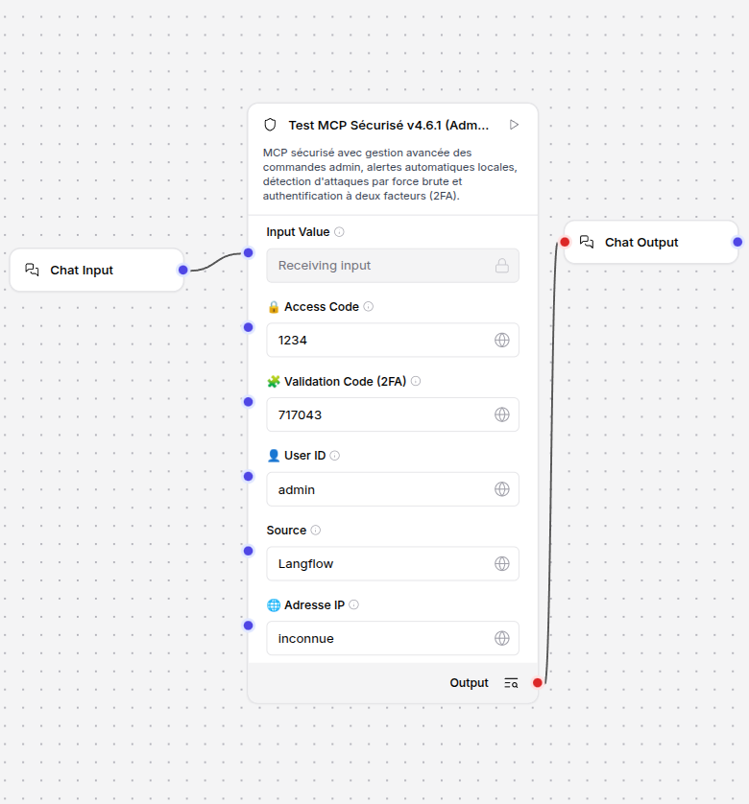Click the shield icon of Test MCP Sécurisé node
The height and width of the screenshot is (804, 749).
click(x=270, y=125)
